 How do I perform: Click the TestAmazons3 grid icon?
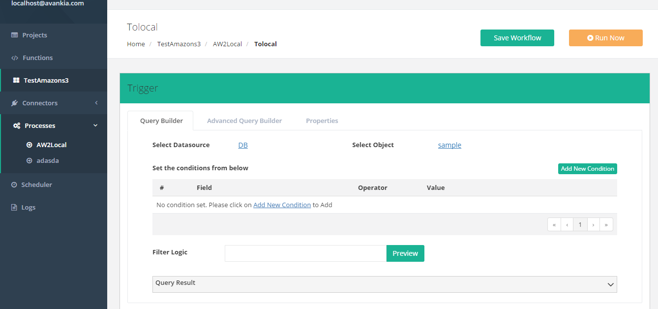click(x=16, y=80)
